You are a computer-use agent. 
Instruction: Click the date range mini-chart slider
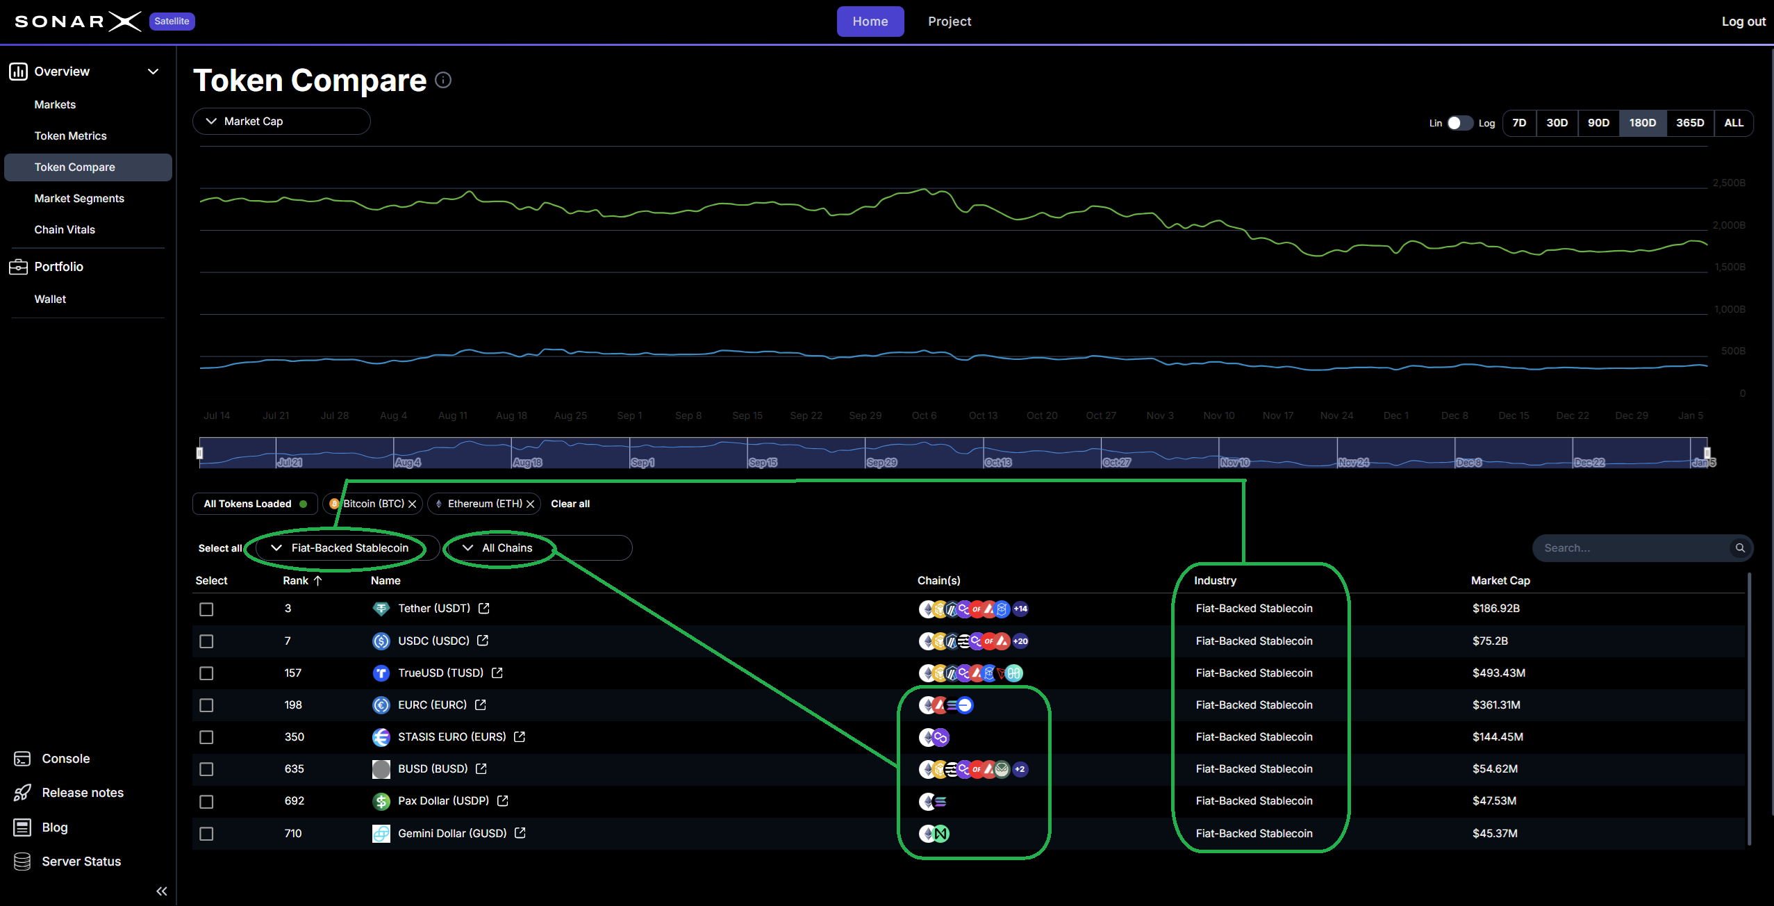952,453
